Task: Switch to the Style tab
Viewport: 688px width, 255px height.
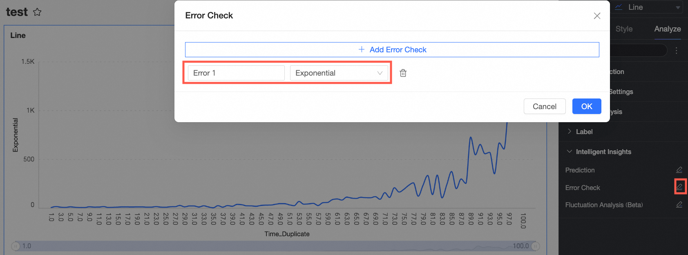Action: pyautogui.click(x=624, y=29)
